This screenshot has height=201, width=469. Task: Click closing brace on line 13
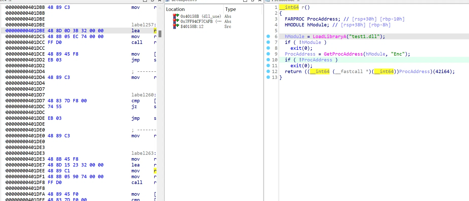281,77
